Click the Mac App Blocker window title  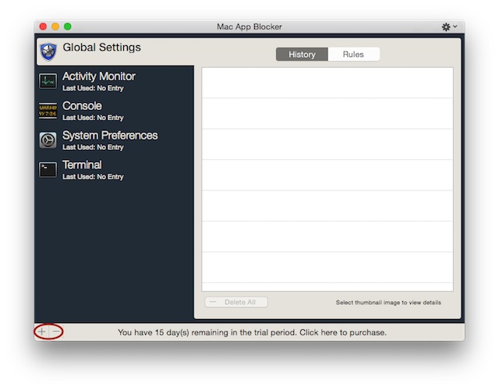(249, 27)
